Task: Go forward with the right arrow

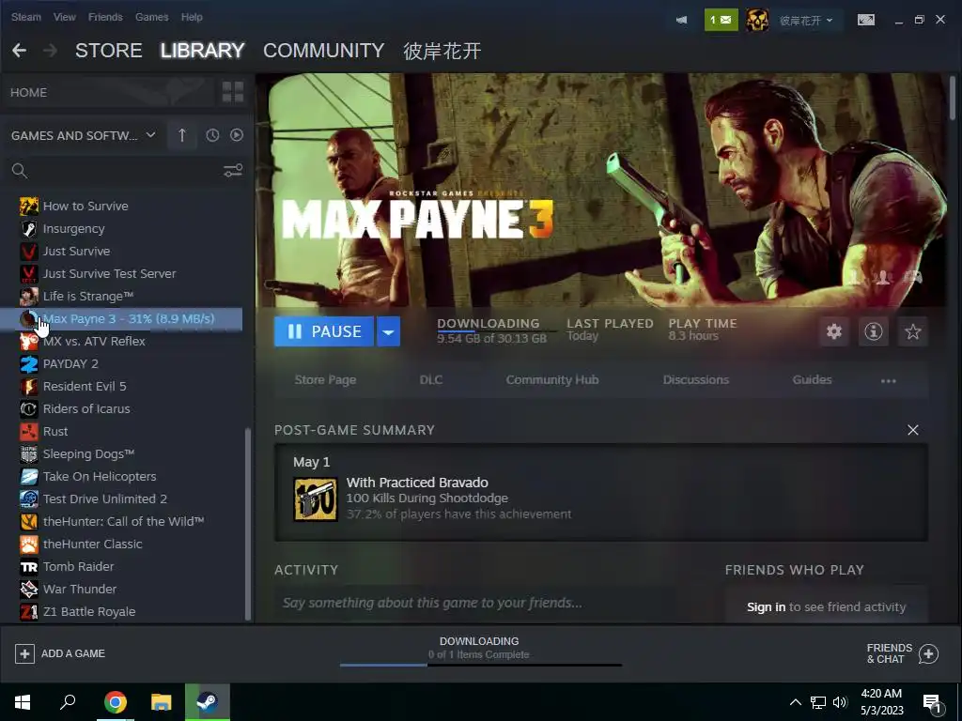Action: (51, 51)
